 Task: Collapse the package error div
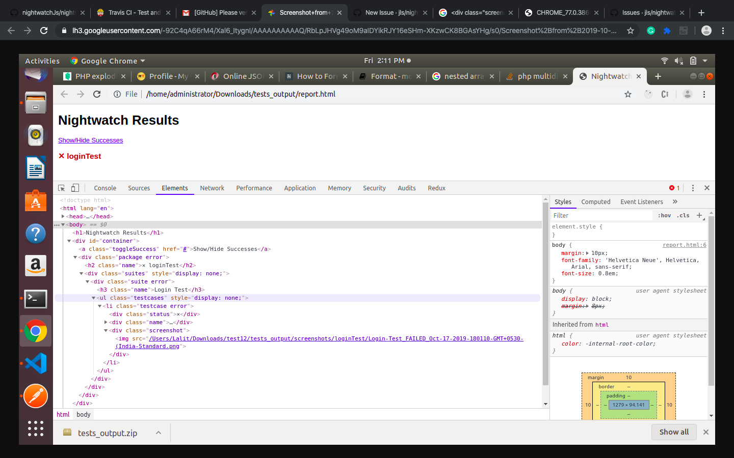coord(75,257)
